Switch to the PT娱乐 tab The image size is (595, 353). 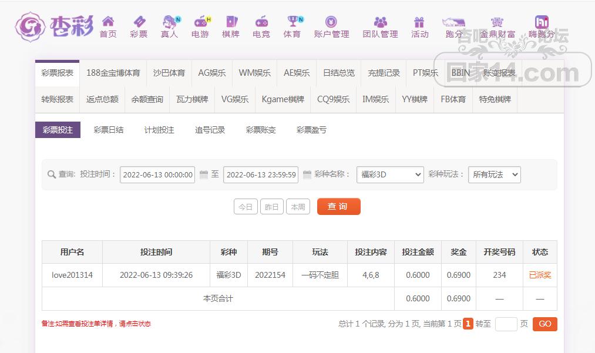coord(425,73)
